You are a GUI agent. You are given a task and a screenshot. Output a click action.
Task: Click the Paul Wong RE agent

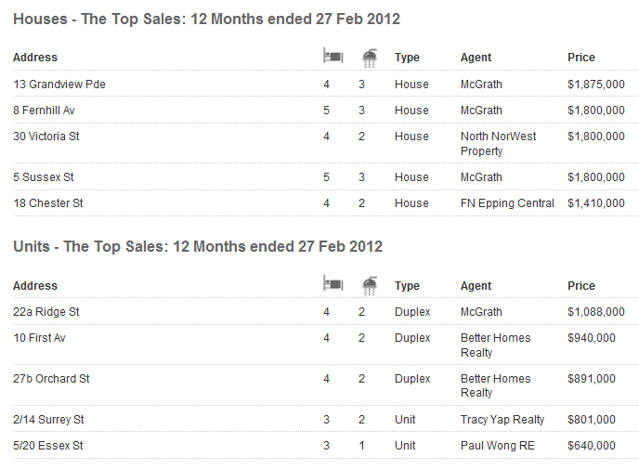point(497,446)
